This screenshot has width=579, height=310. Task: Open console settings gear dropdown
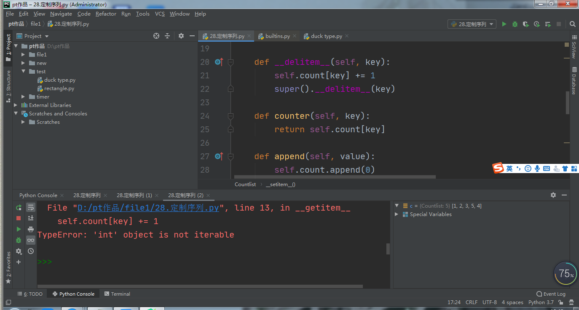(19, 251)
